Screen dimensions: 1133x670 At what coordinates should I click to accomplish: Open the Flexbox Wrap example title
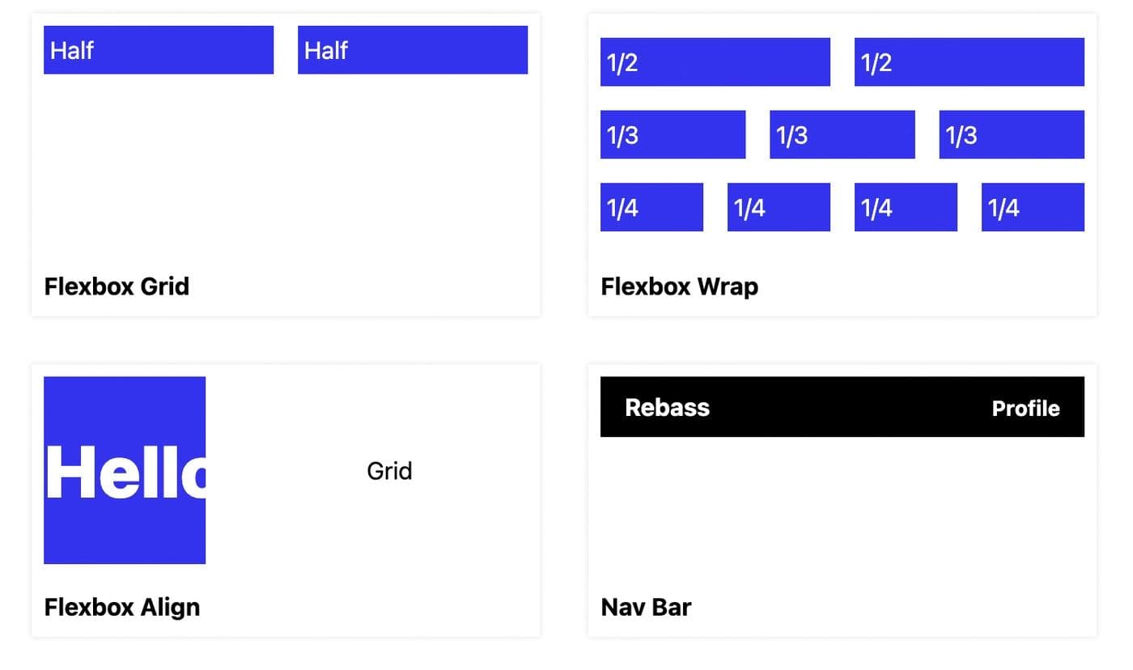tap(679, 286)
